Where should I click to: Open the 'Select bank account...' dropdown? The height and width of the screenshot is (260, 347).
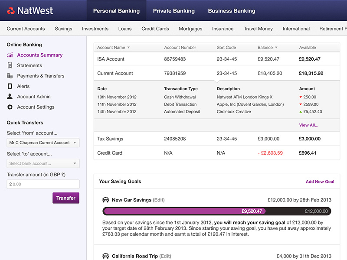[x=43, y=163]
